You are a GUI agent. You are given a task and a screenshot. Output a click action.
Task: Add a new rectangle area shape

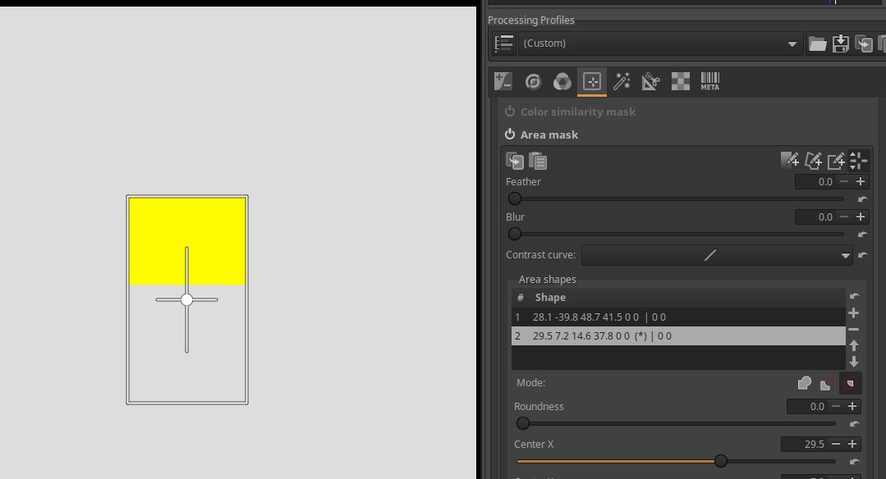[x=836, y=161]
